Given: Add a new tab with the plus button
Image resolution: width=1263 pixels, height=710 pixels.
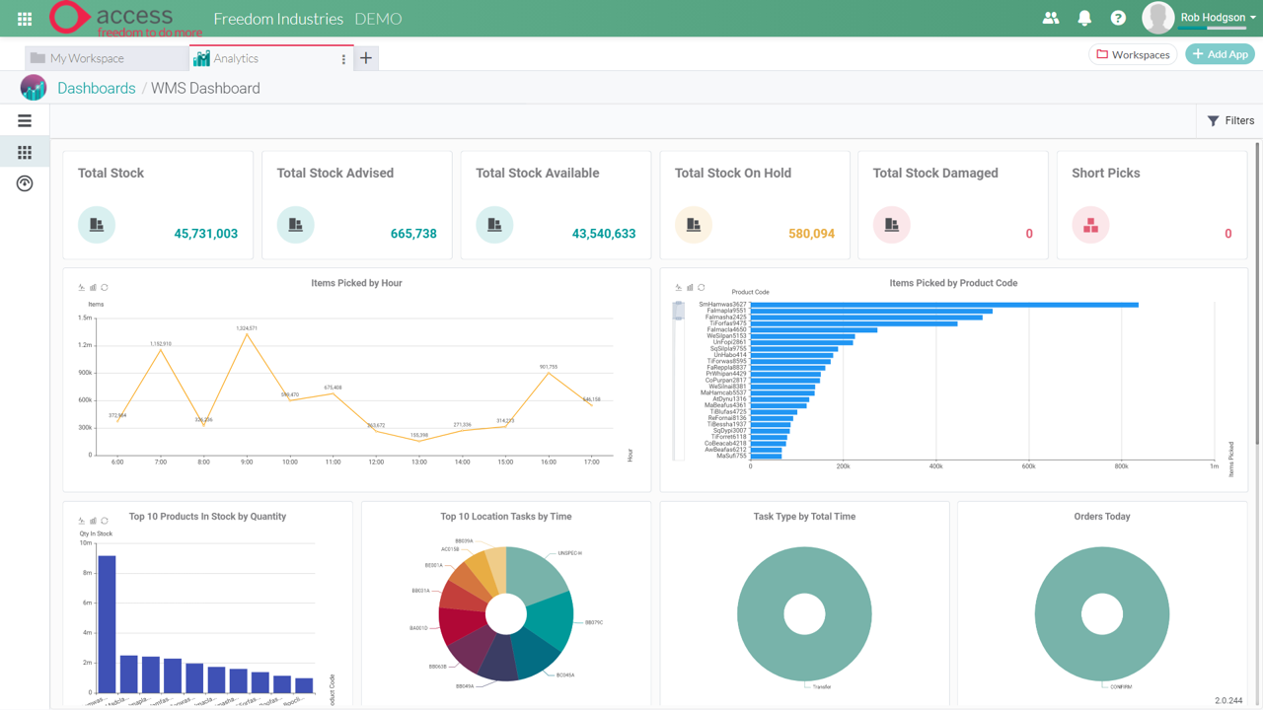Looking at the screenshot, I should coord(366,58).
